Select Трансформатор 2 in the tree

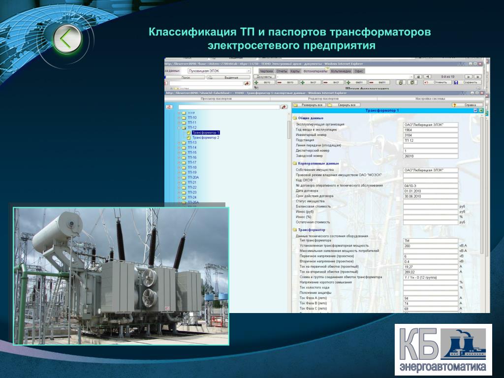[206, 138]
